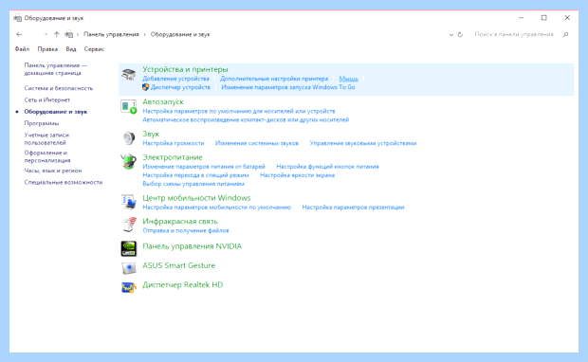Screen dimensions: 588x362
Task: Click the Инфракрасная связь icon
Action: tap(129, 225)
